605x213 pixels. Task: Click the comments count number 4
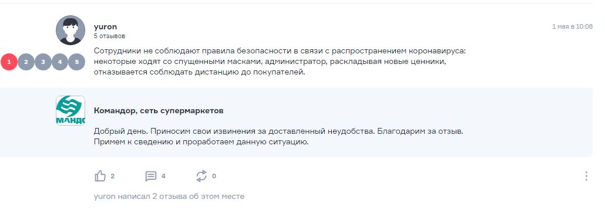[x=163, y=177]
